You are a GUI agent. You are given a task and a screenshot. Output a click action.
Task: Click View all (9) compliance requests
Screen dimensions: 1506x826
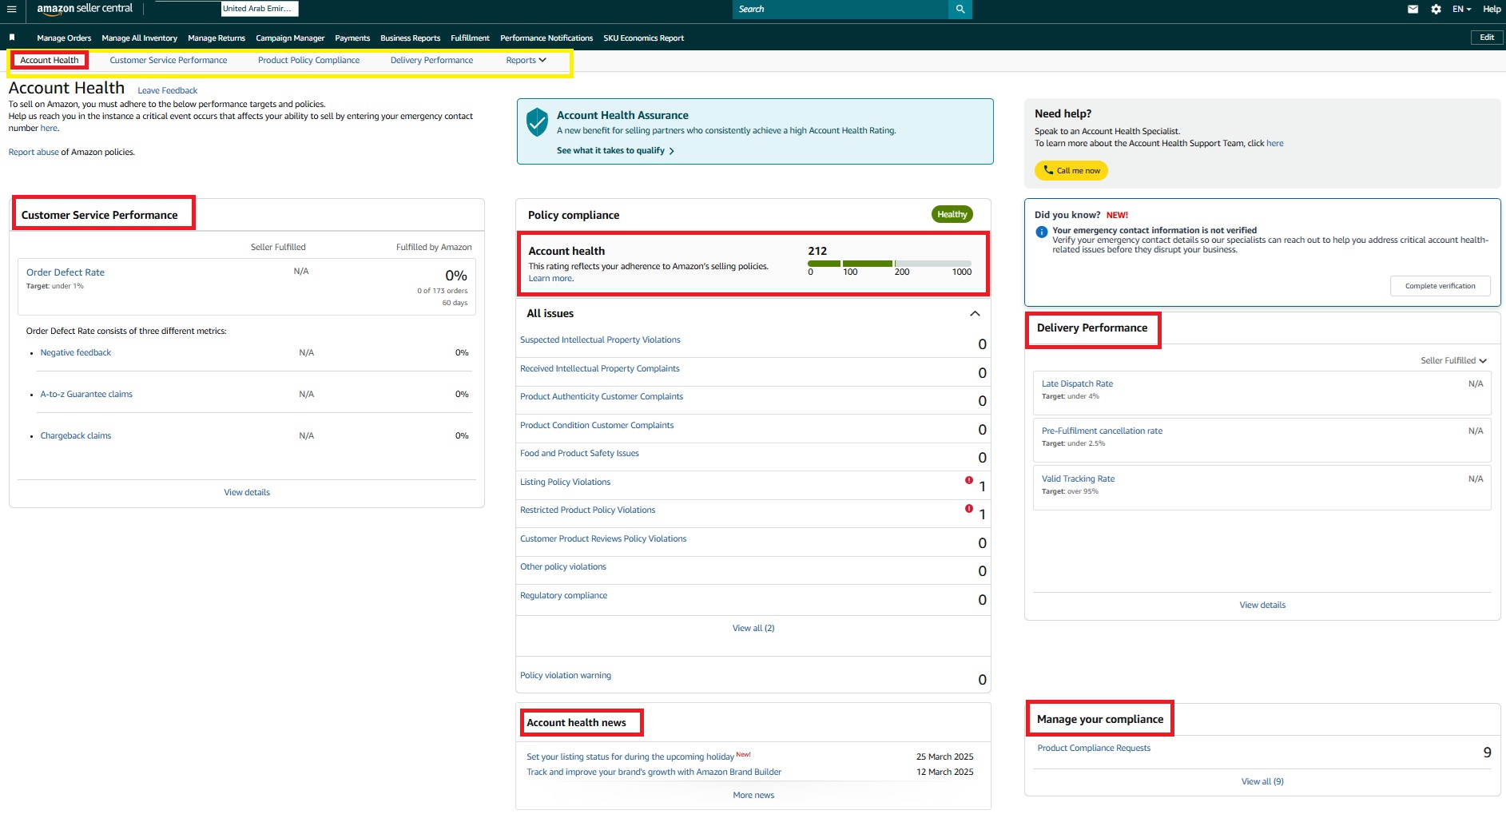coord(1262,781)
